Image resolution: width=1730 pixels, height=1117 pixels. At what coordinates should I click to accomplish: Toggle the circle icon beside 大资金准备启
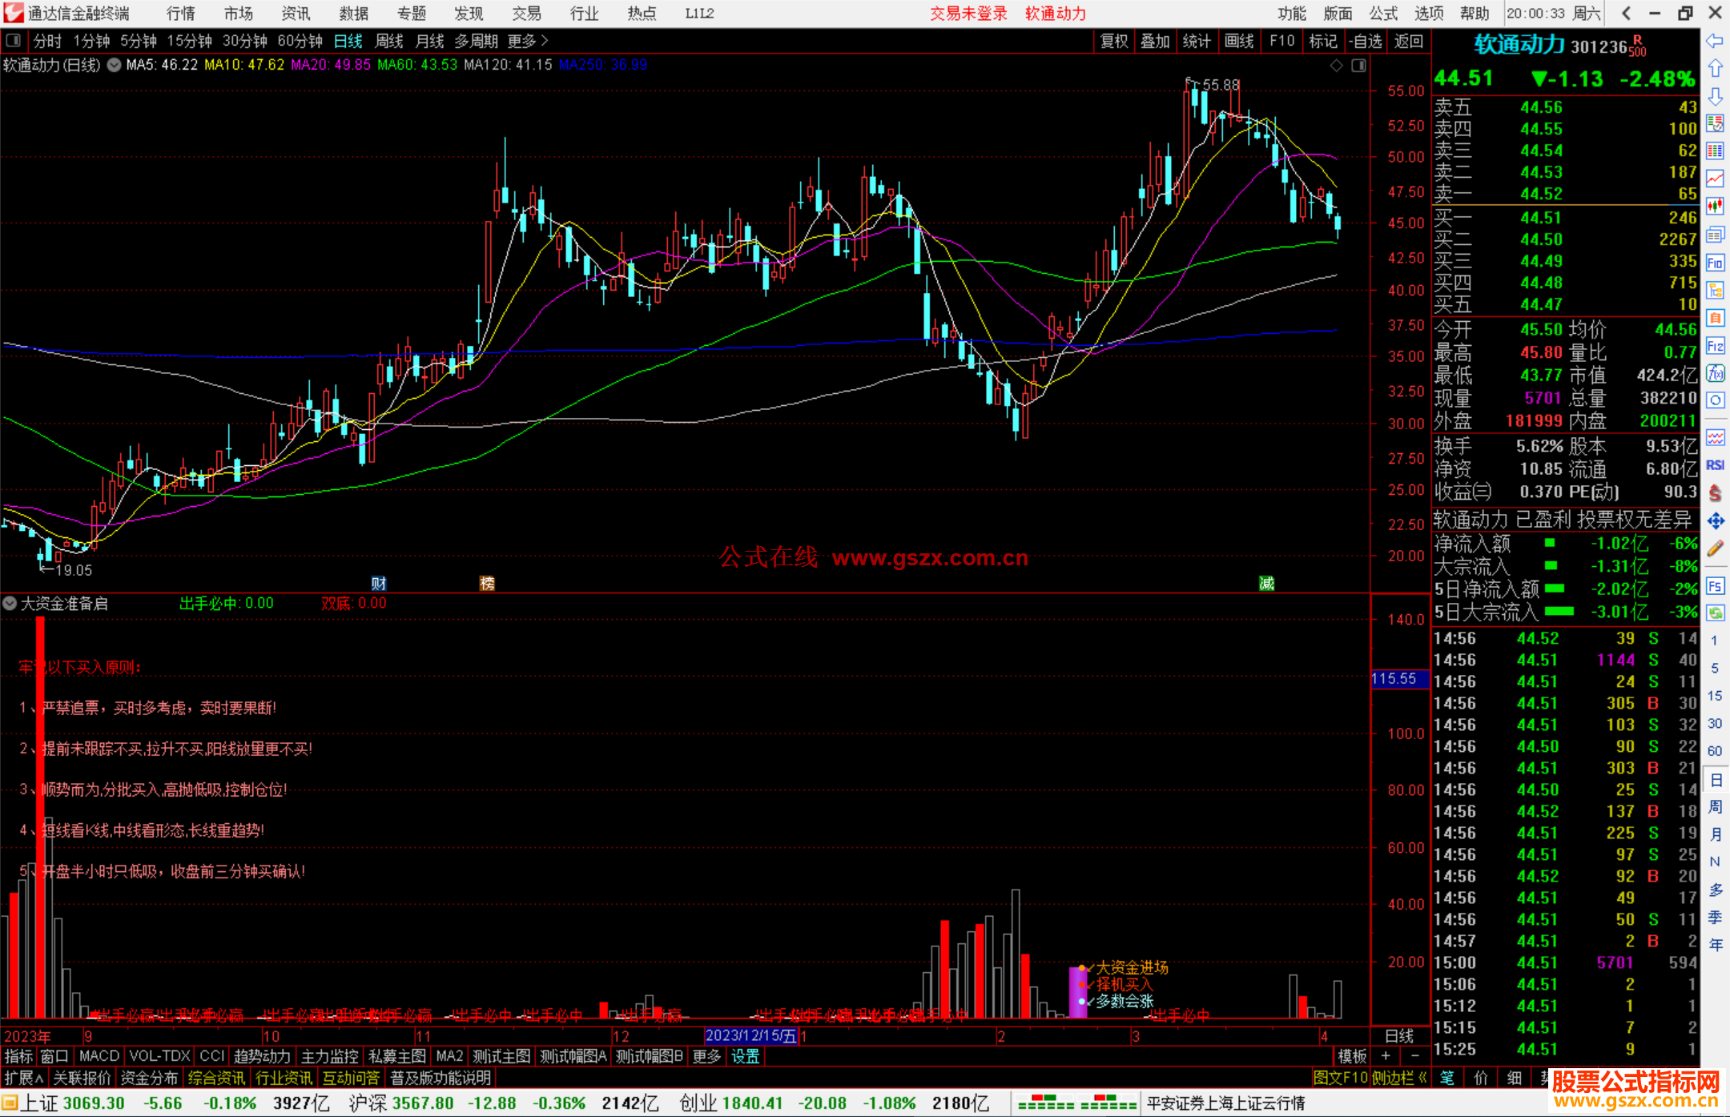[x=10, y=603]
